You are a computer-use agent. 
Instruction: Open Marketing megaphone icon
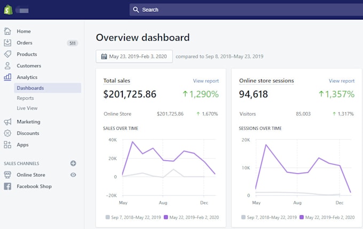click(x=7, y=122)
